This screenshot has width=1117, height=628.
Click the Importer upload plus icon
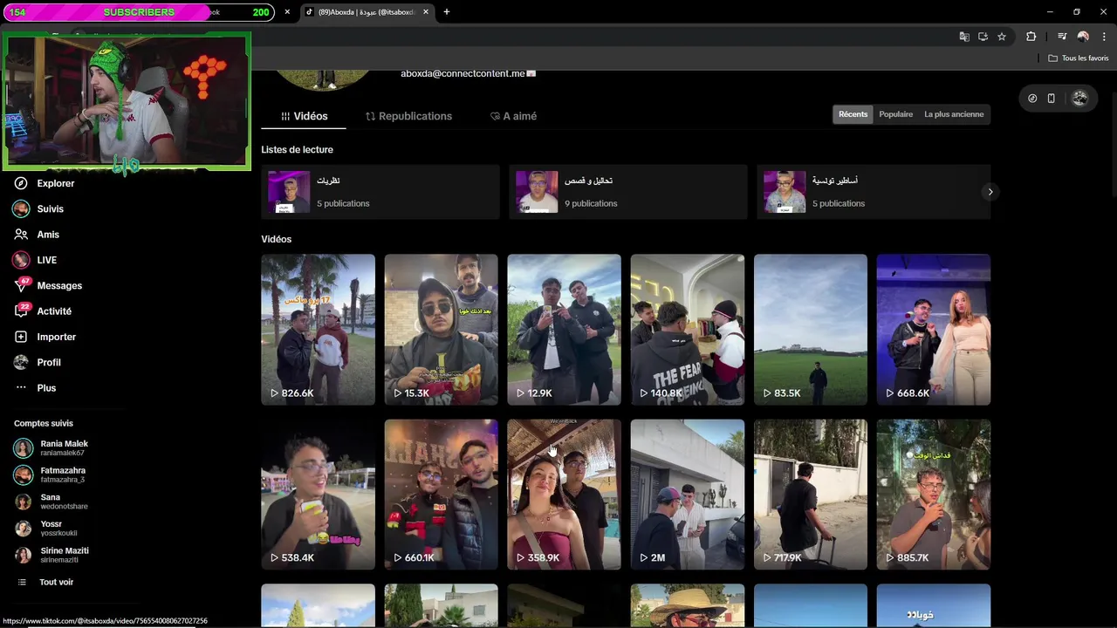(21, 337)
